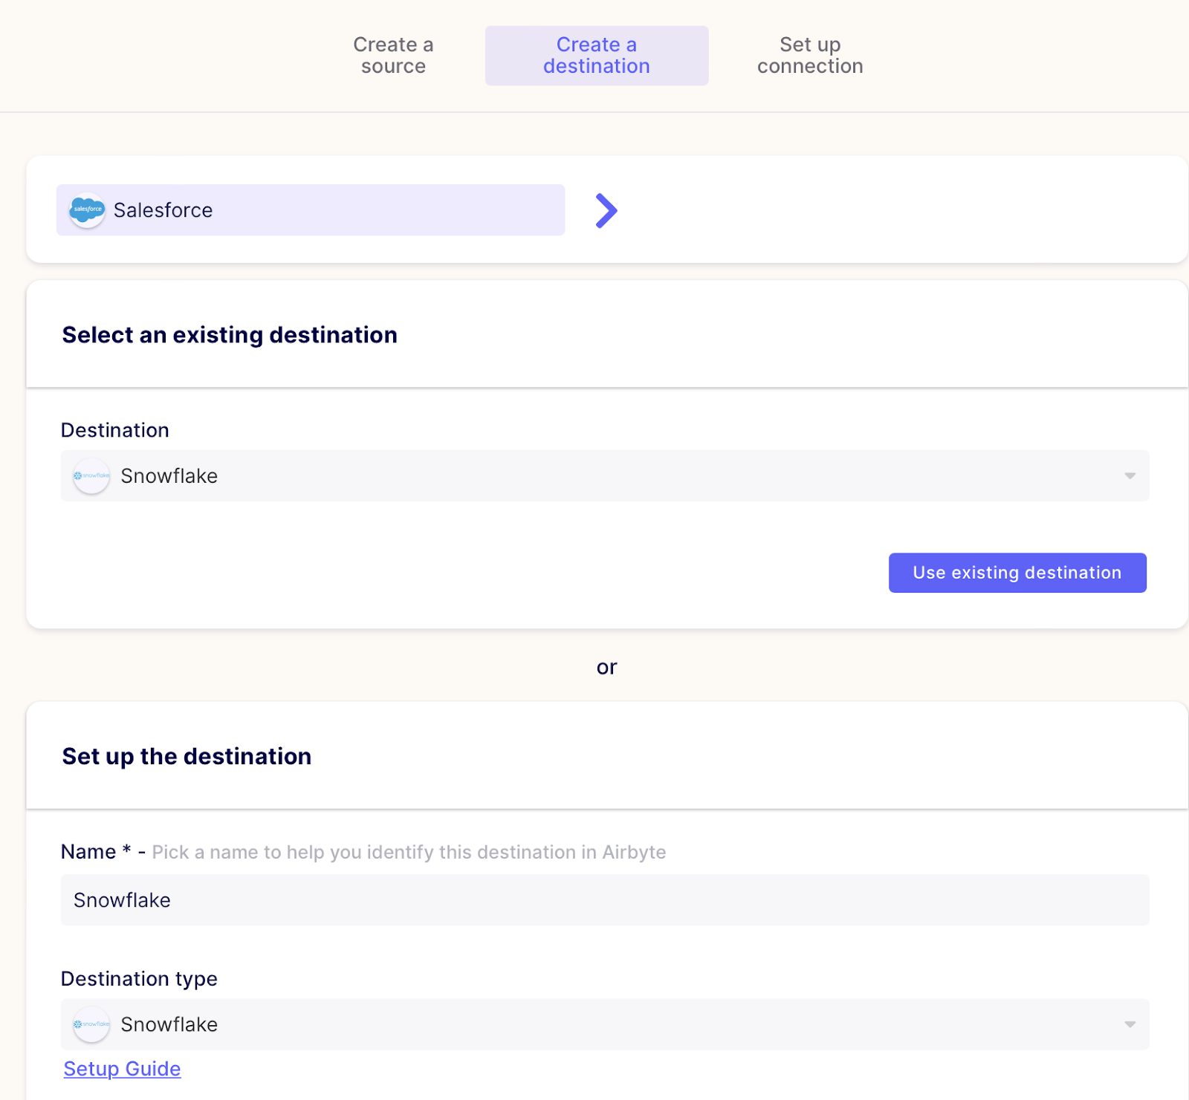This screenshot has width=1189, height=1100.
Task: Click the Salesforce logo icon
Action: (x=86, y=210)
